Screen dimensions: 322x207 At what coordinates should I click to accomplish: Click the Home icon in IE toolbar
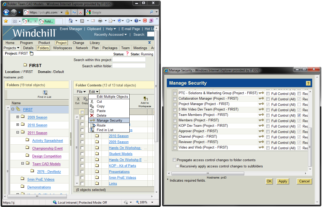pos(71,21)
